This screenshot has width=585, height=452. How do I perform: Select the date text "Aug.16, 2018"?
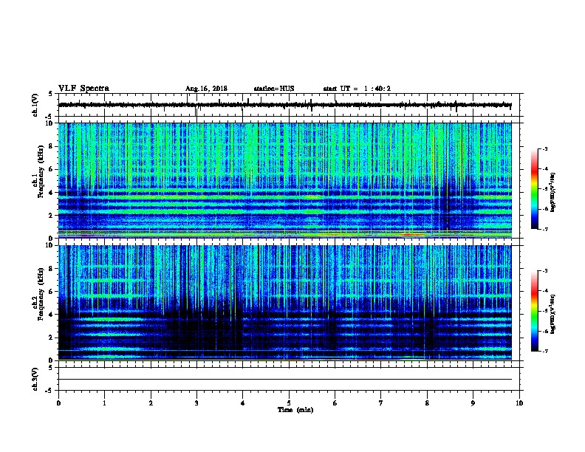pos(206,89)
